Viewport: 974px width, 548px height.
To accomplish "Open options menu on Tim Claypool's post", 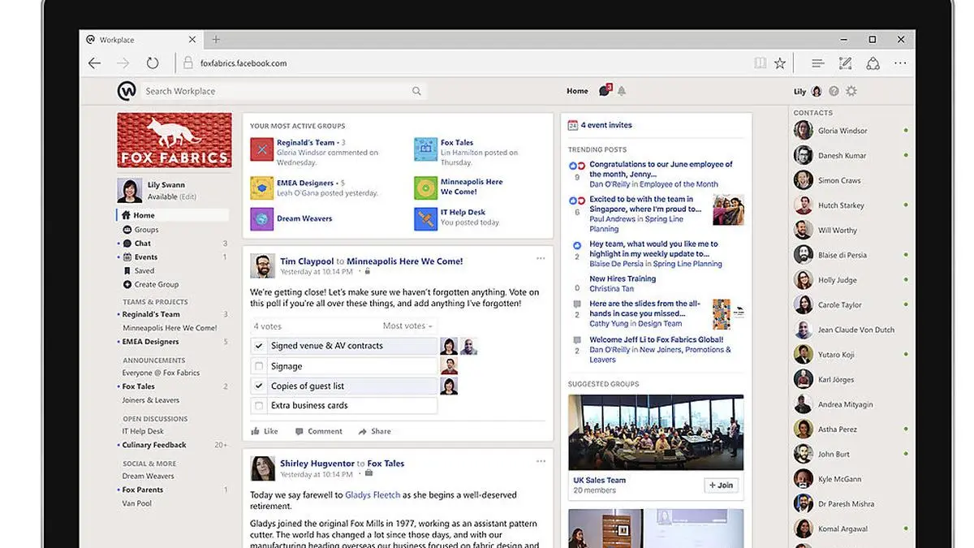I will [541, 258].
